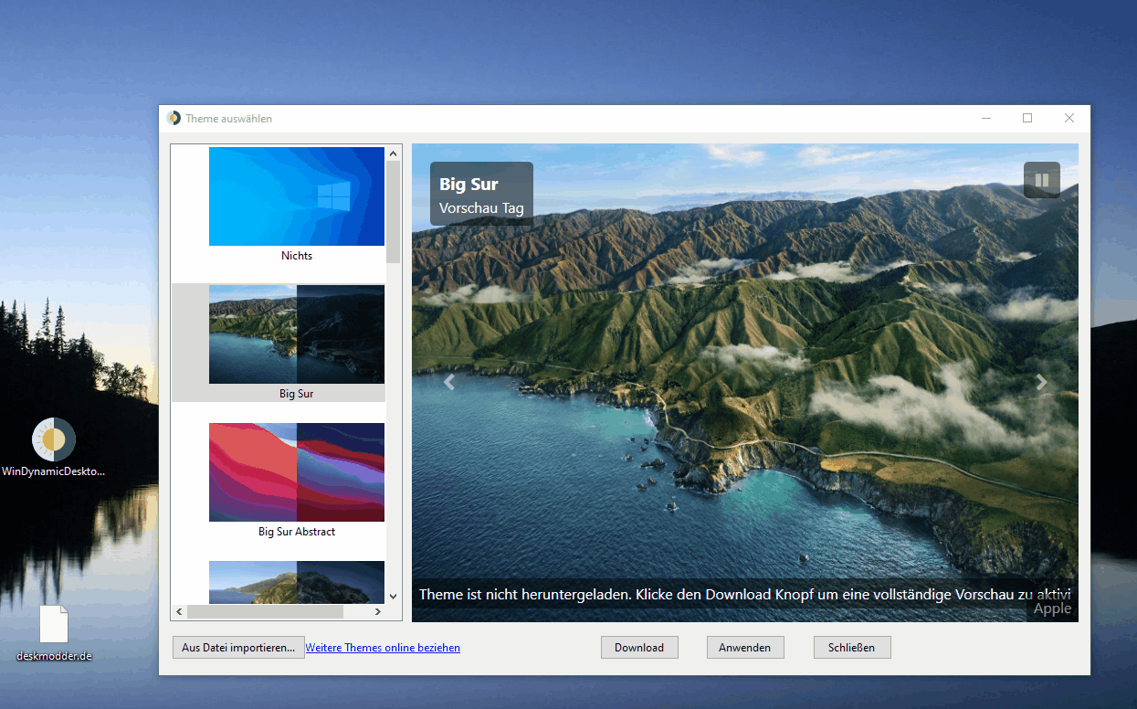Click the Anwenden button
The height and width of the screenshot is (709, 1137).
[745, 648]
